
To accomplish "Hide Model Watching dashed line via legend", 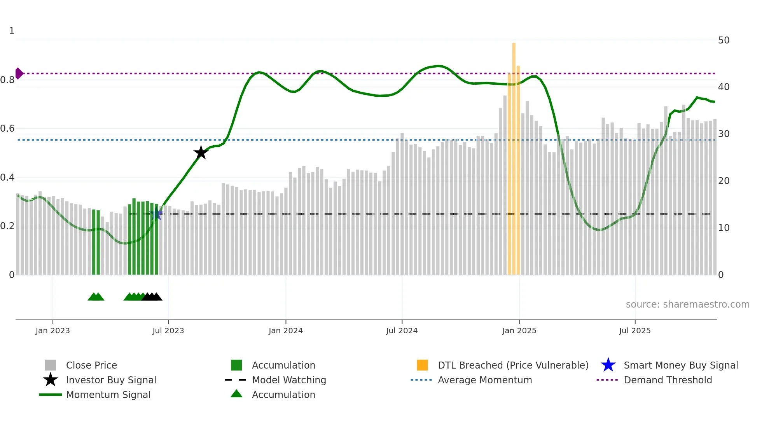I will [288, 380].
